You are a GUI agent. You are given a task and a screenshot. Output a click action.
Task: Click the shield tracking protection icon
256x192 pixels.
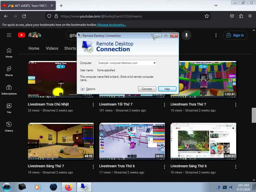49,16
